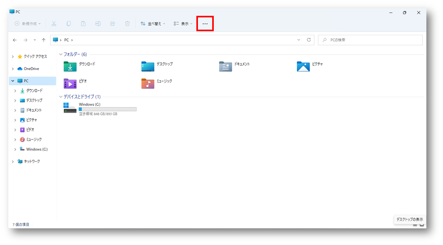The height and width of the screenshot is (245, 443).
Task: Select ビデオ in navigation tree
Action: (x=30, y=130)
